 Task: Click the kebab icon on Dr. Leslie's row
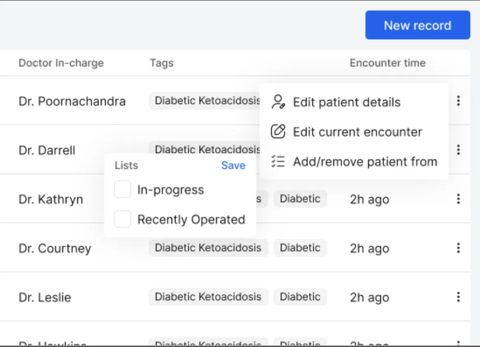coord(458,297)
